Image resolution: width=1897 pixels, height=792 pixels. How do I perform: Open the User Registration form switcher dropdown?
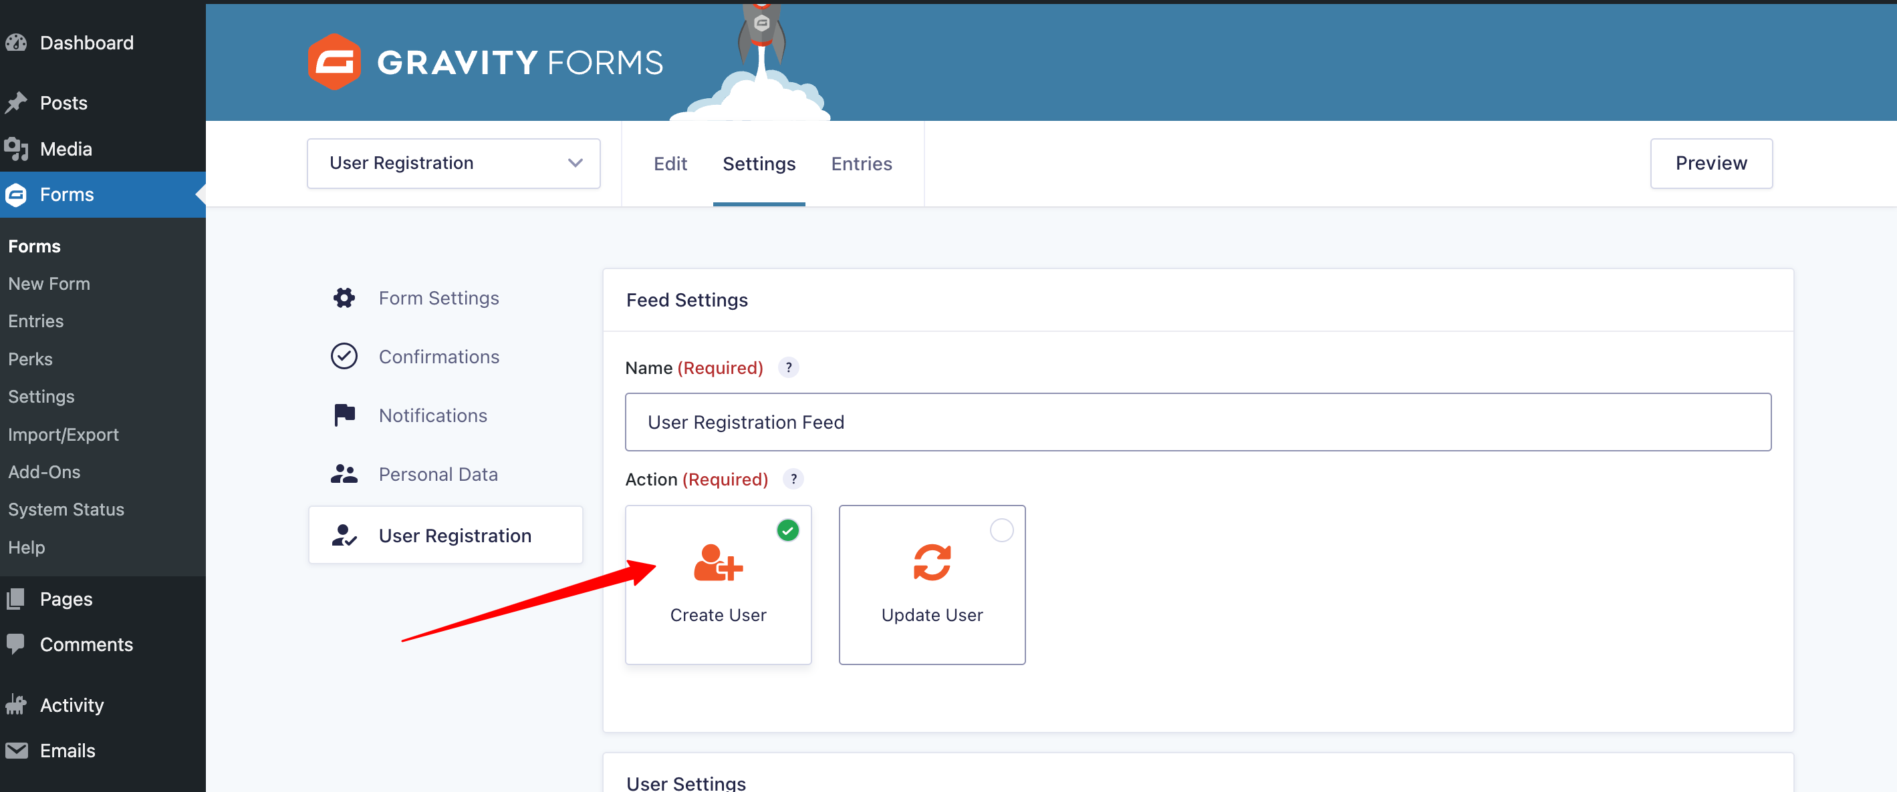coord(454,163)
